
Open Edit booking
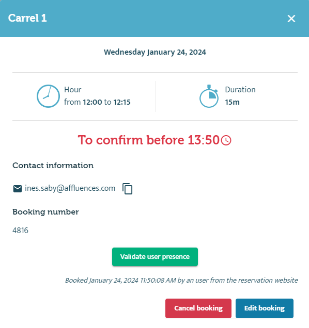click(265, 308)
